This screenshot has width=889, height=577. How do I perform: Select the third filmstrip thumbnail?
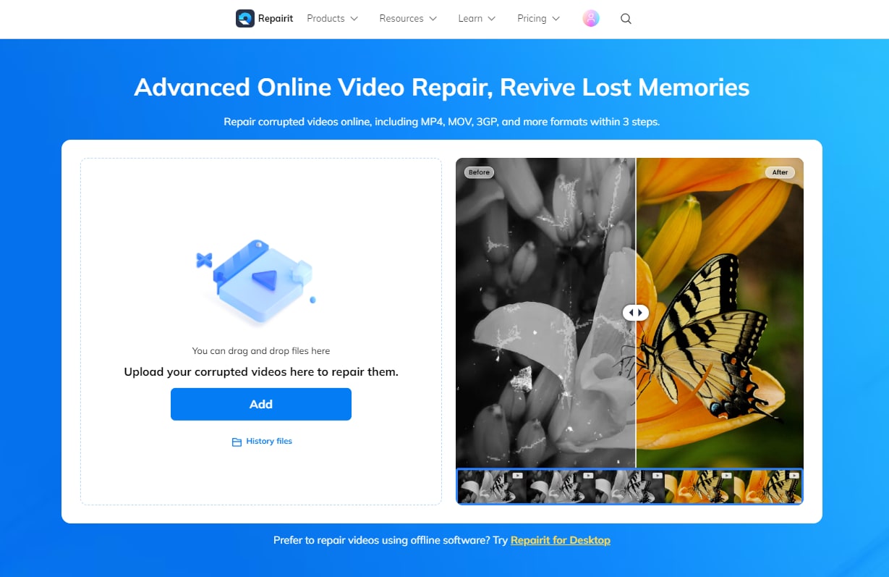click(x=629, y=487)
